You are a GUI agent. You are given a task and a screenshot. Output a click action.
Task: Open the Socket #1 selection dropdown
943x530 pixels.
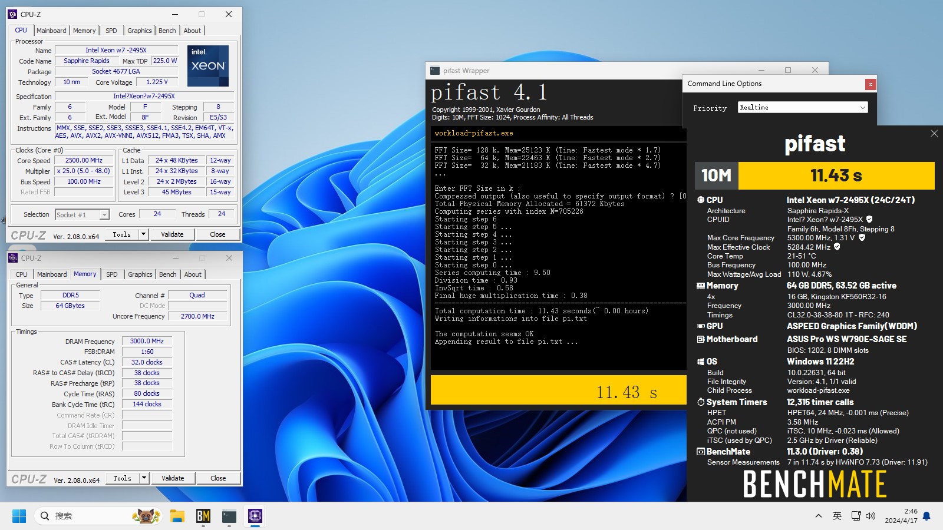tap(83, 214)
